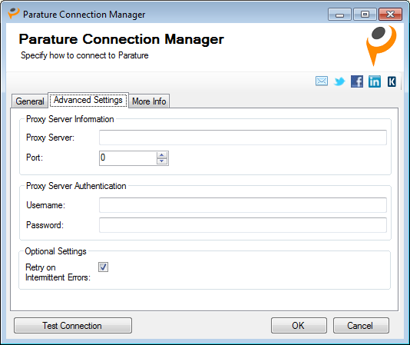This screenshot has height=345, width=410.
Task: Focus the Proxy Server text field
Action: tap(243, 138)
